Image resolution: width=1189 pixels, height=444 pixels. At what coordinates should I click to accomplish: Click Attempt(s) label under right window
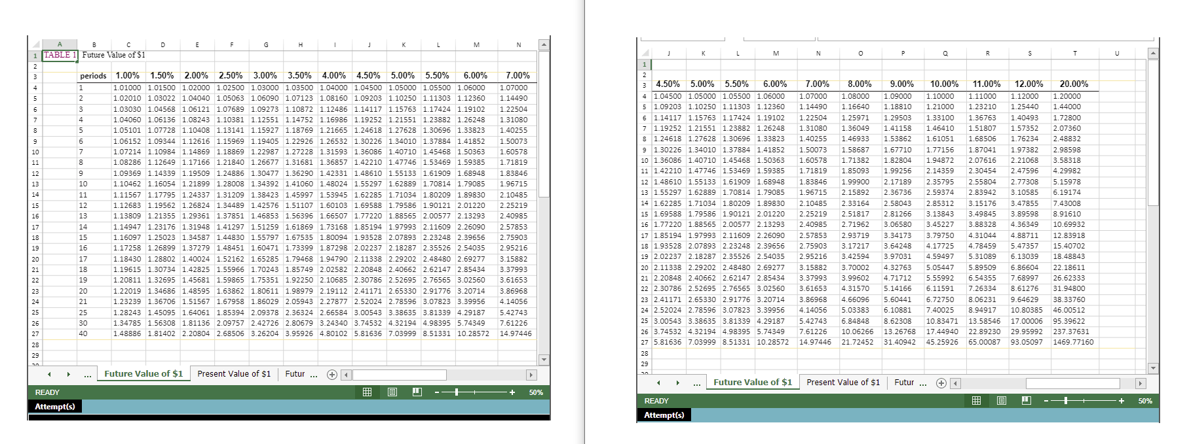pyautogui.click(x=664, y=415)
